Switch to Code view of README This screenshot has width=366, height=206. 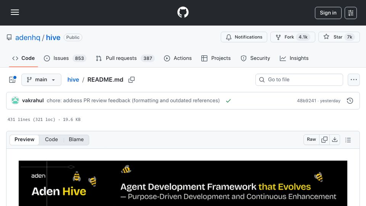[x=51, y=140]
